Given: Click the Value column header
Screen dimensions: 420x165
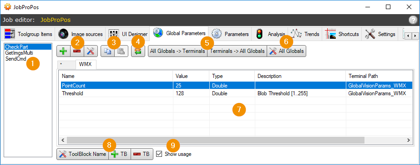Looking at the screenshot, I should coord(191,76).
